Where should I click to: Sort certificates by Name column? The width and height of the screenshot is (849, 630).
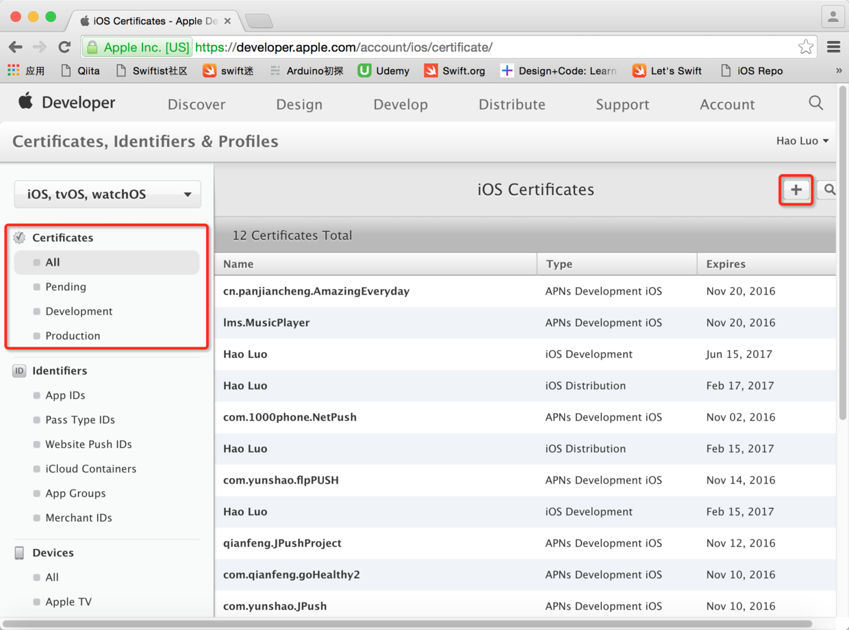pos(376,264)
